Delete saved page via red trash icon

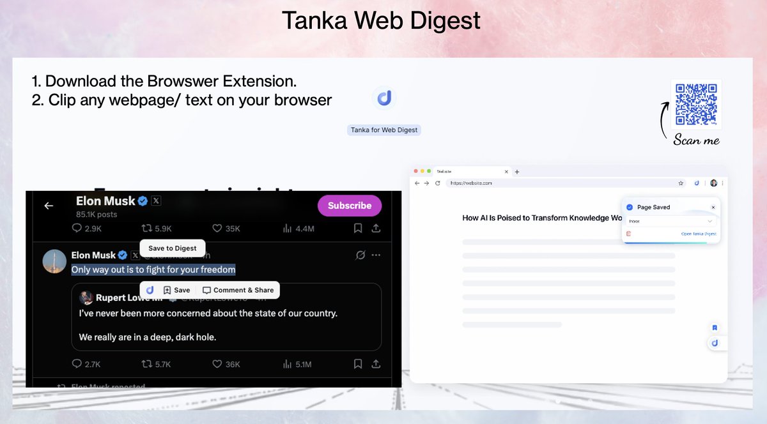(628, 234)
